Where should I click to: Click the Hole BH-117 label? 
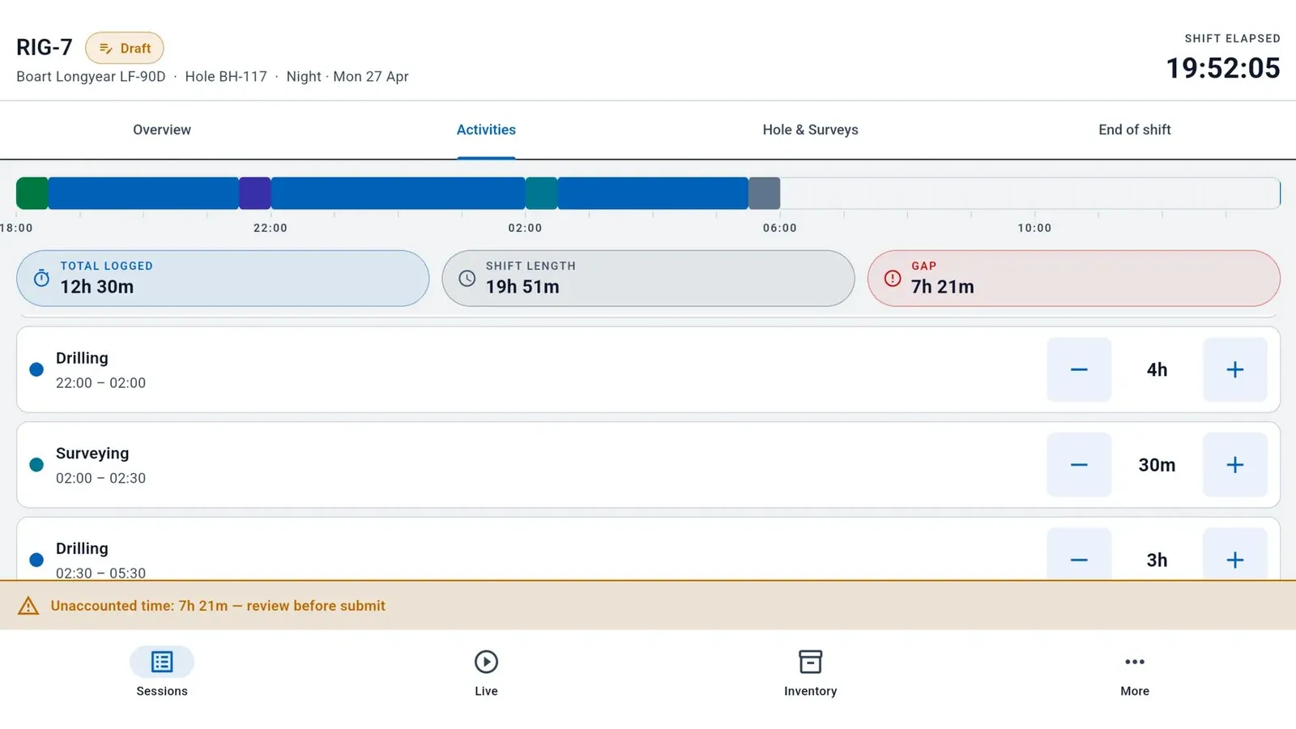[226, 76]
